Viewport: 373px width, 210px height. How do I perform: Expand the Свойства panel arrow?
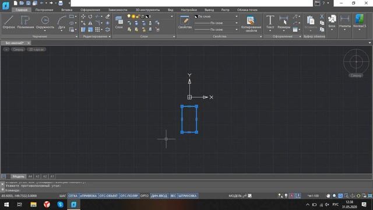coord(261,37)
